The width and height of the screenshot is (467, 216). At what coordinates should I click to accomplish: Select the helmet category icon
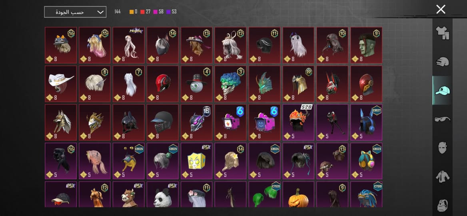pyautogui.click(x=442, y=62)
